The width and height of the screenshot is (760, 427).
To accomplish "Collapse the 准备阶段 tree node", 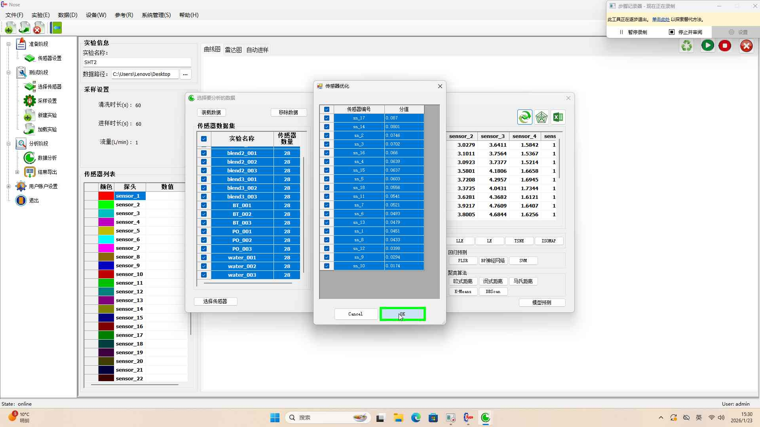I will click(8, 44).
